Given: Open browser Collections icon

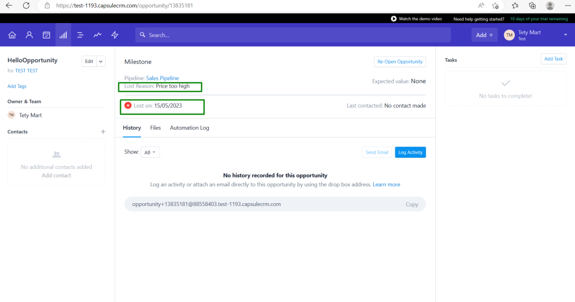Looking at the screenshot, I should (x=532, y=6).
